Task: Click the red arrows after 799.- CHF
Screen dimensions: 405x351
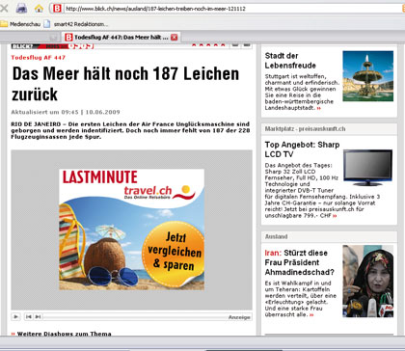Action: coord(335,216)
